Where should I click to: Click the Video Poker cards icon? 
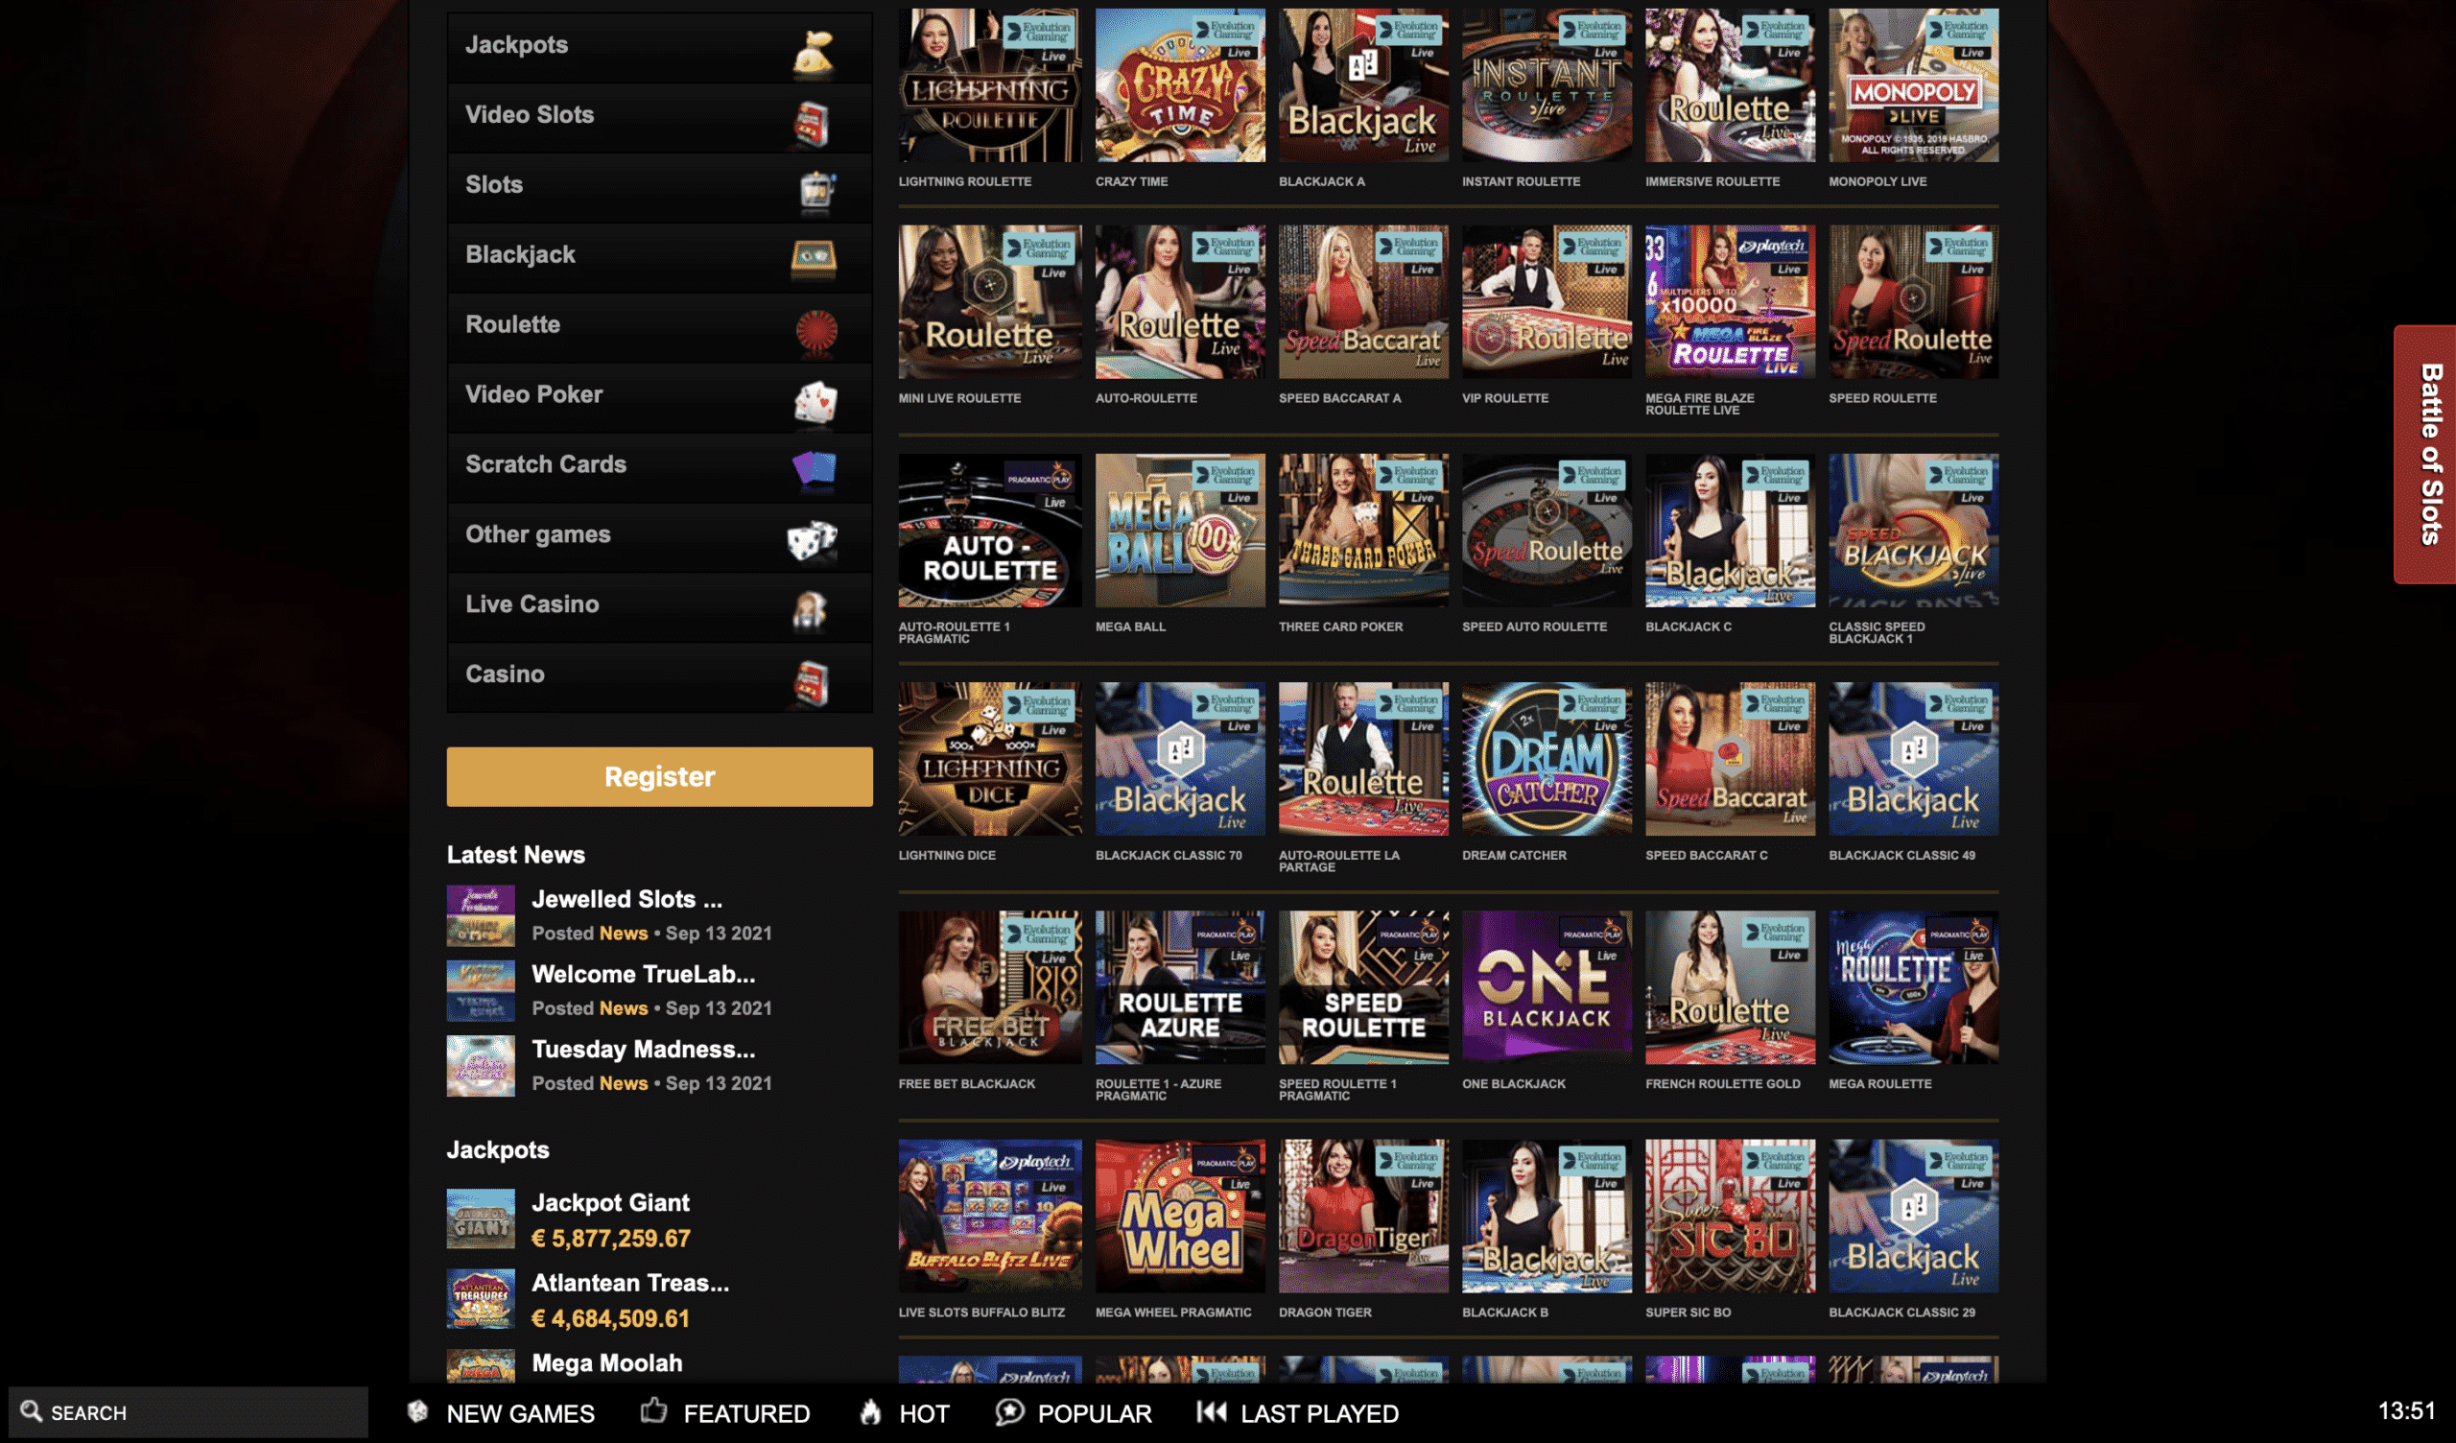tap(815, 401)
